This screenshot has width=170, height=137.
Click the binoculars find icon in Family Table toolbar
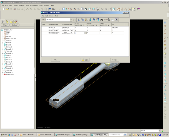(x=101, y=20)
